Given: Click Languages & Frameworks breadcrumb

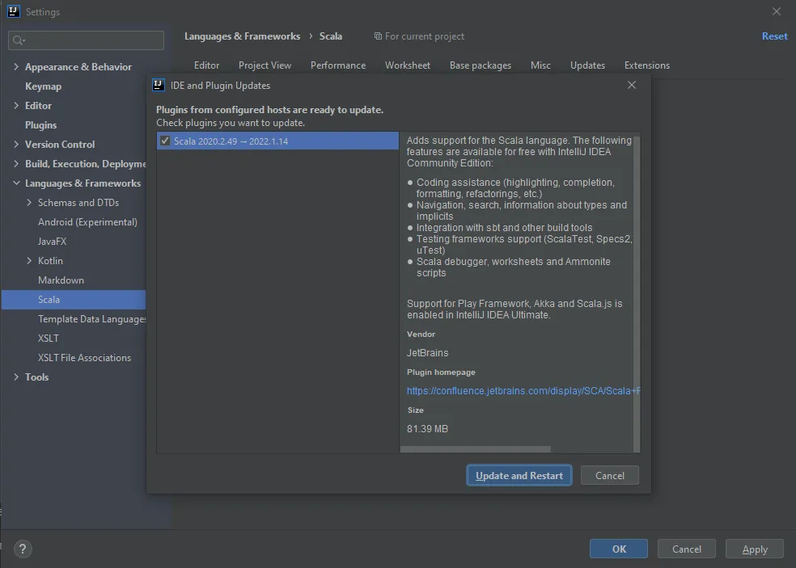Looking at the screenshot, I should (242, 36).
